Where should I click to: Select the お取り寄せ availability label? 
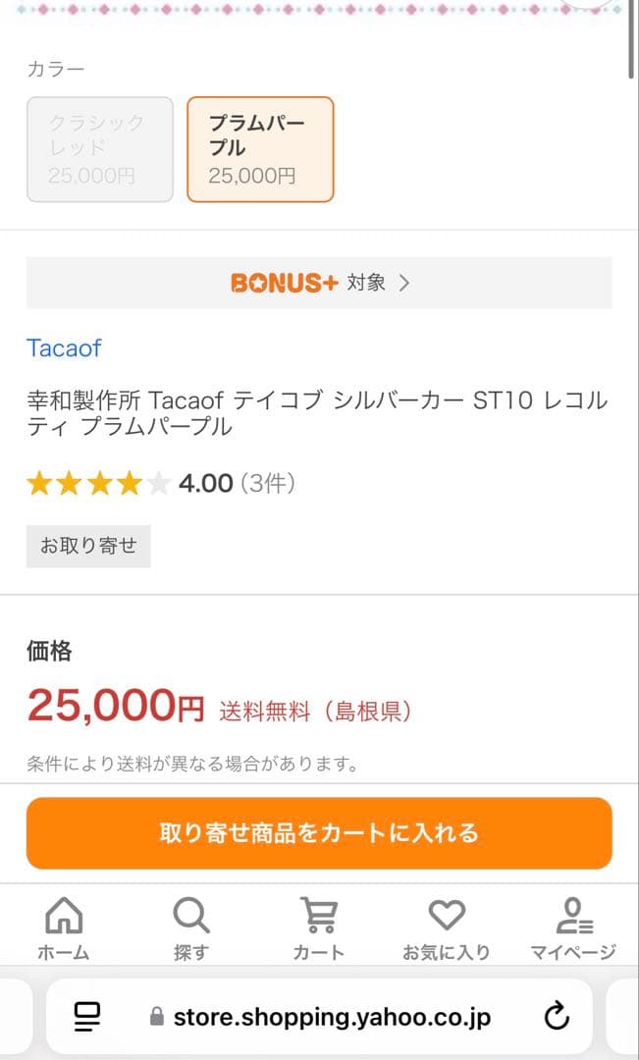(87, 546)
